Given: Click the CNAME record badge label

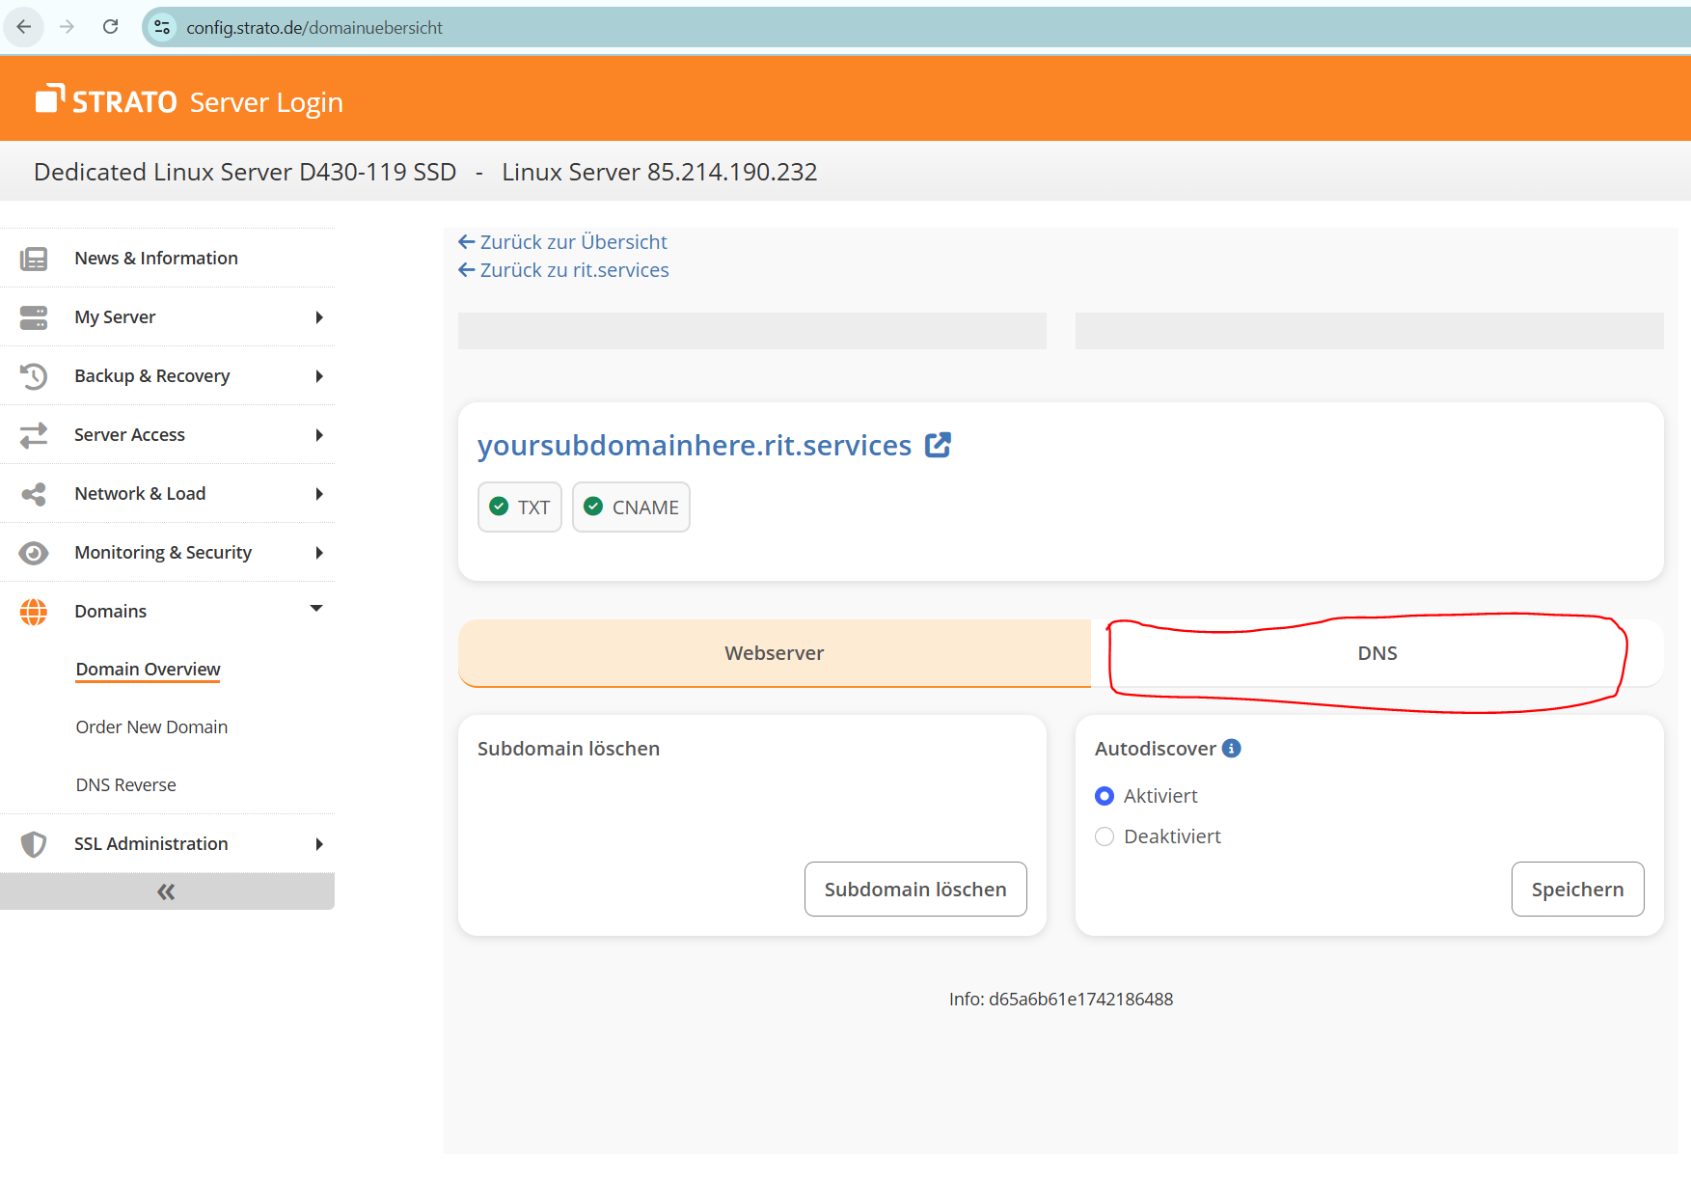Looking at the screenshot, I should click(x=645, y=507).
